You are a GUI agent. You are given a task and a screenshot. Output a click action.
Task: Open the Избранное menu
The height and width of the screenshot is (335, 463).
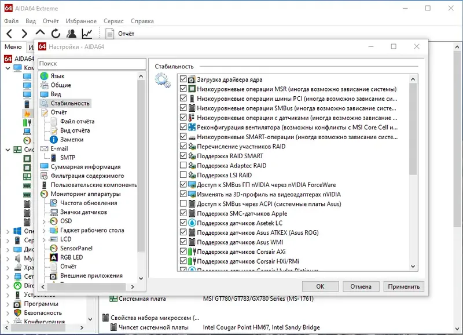point(82,21)
